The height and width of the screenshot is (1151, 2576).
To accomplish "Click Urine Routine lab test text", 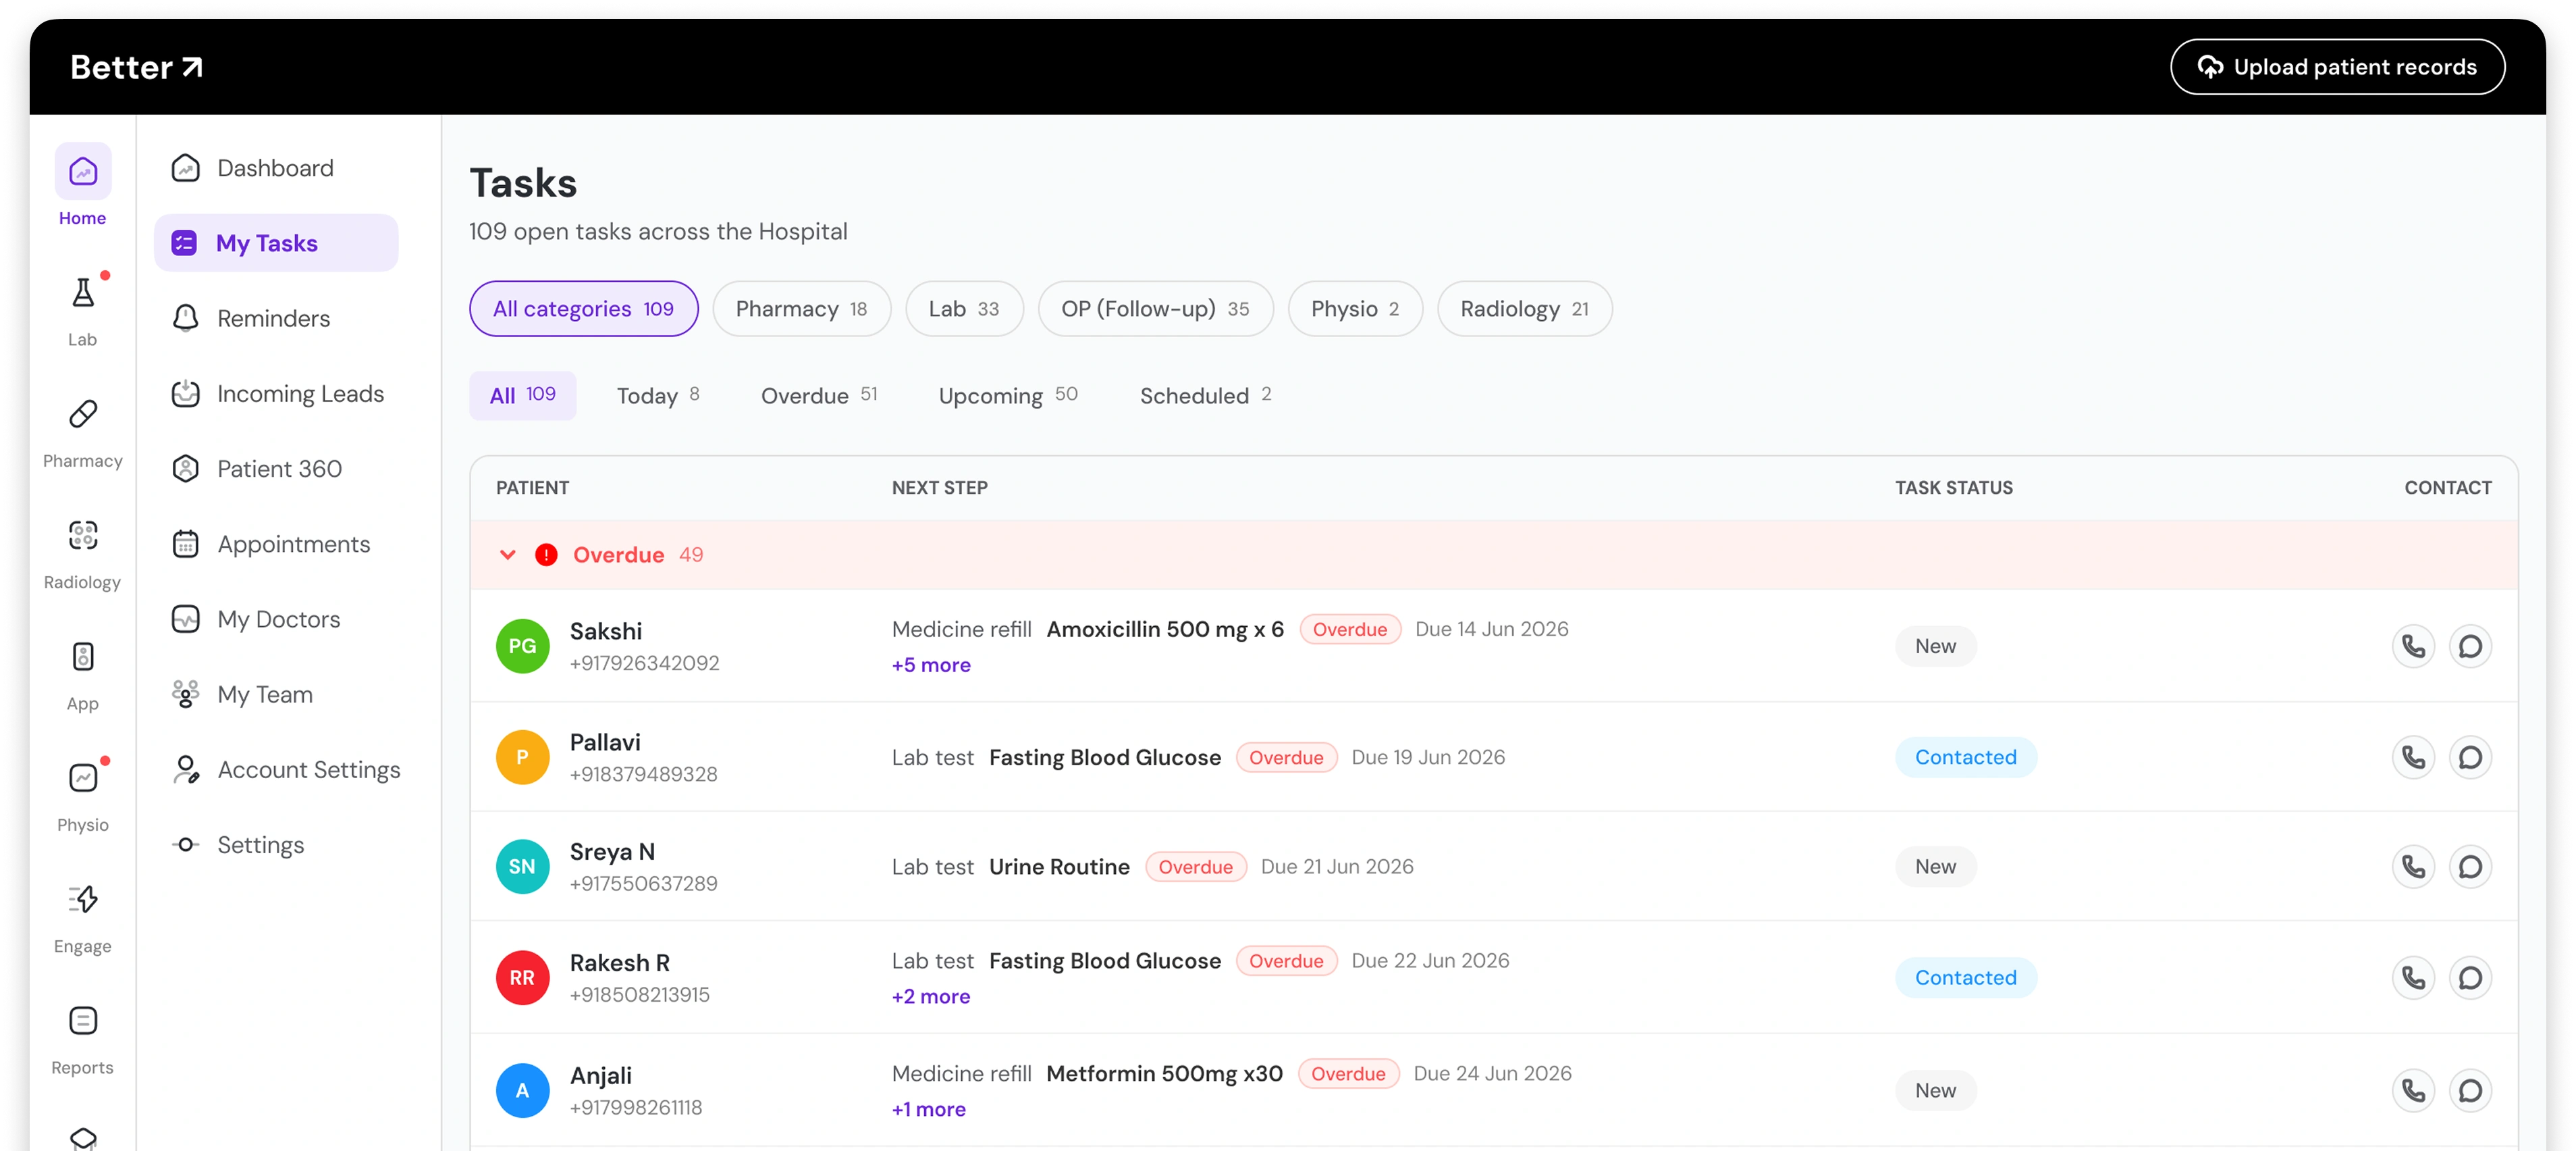I will click(1059, 867).
